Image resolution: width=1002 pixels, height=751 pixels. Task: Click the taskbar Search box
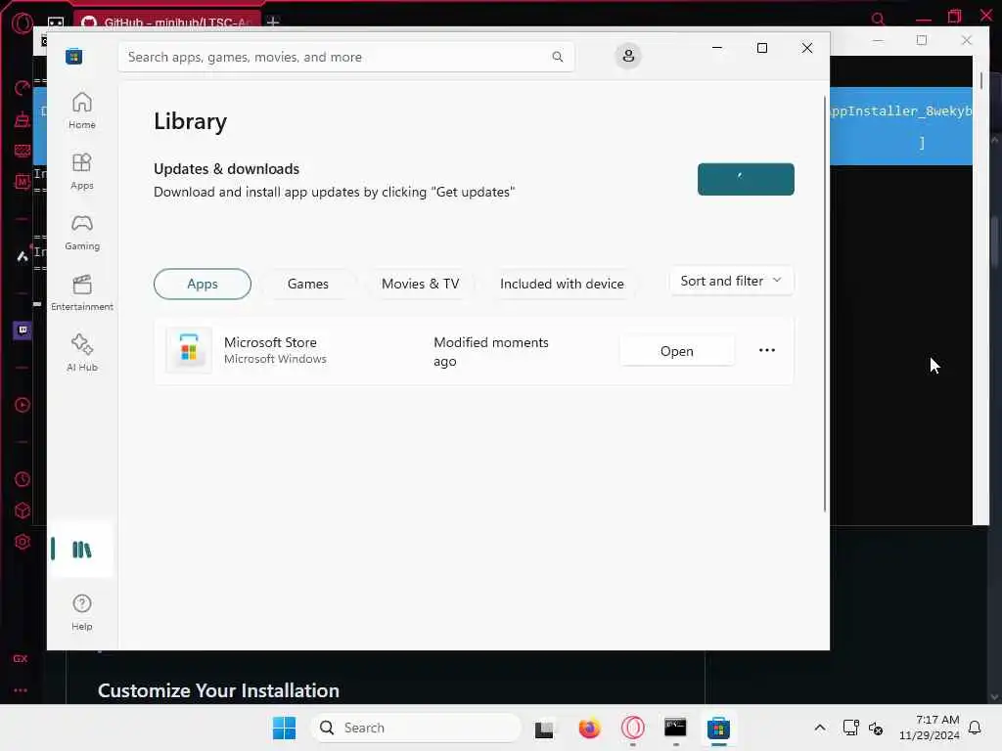pyautogui.click(x=417, y=728)
